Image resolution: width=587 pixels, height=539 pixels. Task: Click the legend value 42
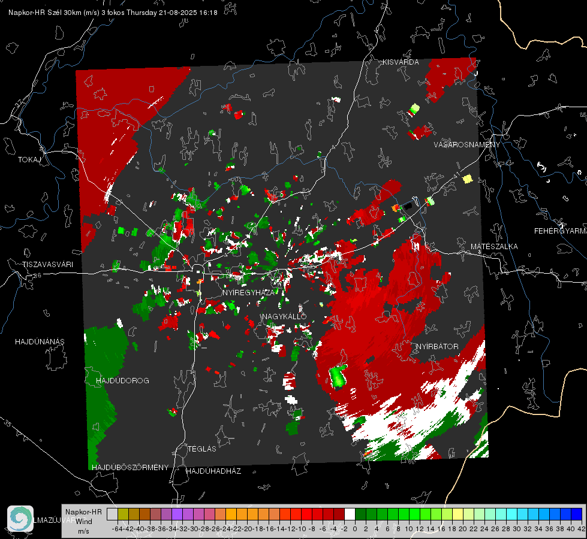coord(581,529)
